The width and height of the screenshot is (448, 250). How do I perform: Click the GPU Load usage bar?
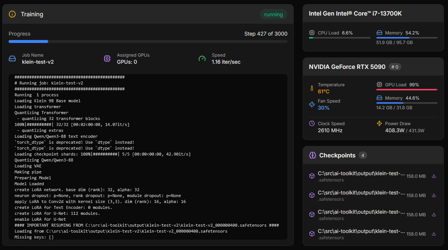[407, 90]
